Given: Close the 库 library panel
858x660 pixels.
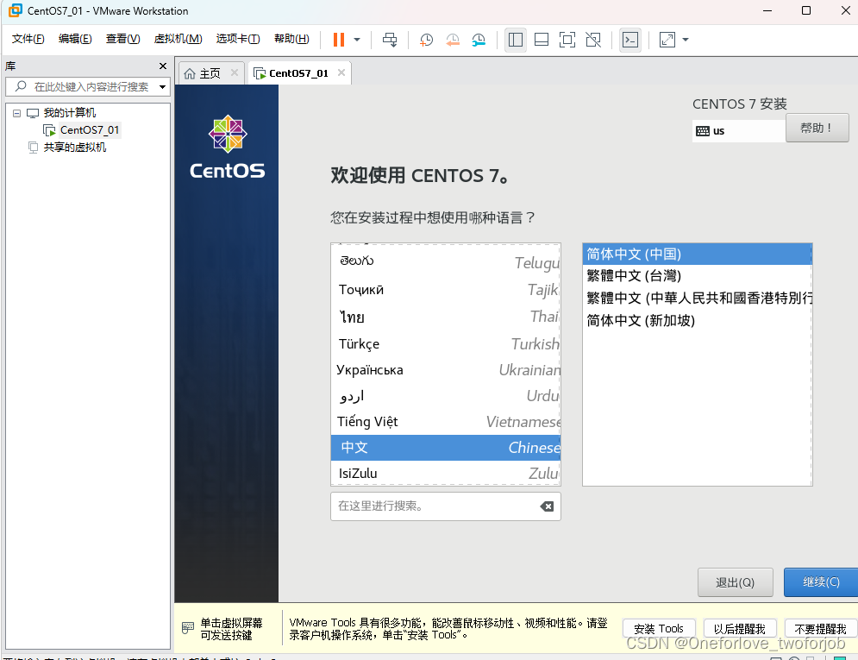Looking at the screenshot, I should (162, 66).
